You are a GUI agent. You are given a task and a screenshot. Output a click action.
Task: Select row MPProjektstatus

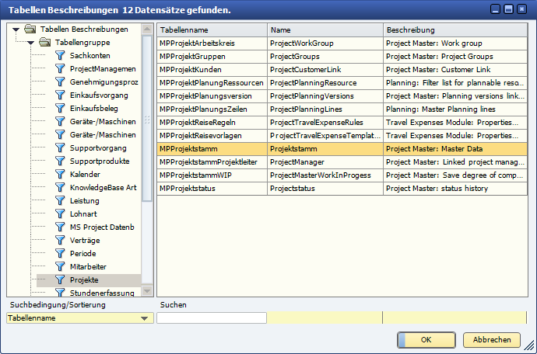tap(342, 189)
